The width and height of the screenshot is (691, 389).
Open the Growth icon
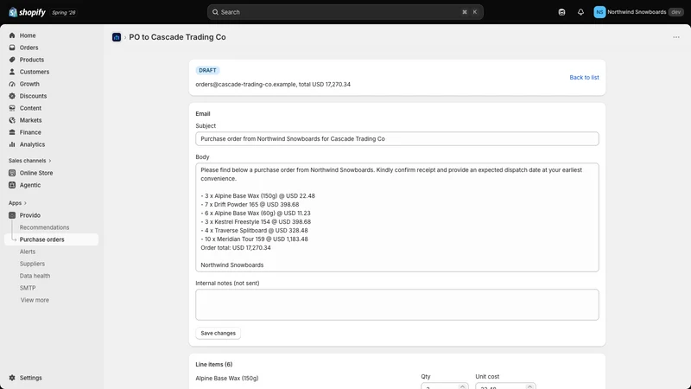tap(12, 84)
